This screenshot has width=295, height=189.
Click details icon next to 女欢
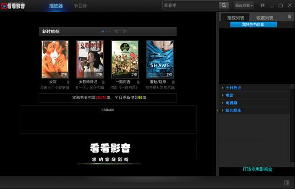68,82
